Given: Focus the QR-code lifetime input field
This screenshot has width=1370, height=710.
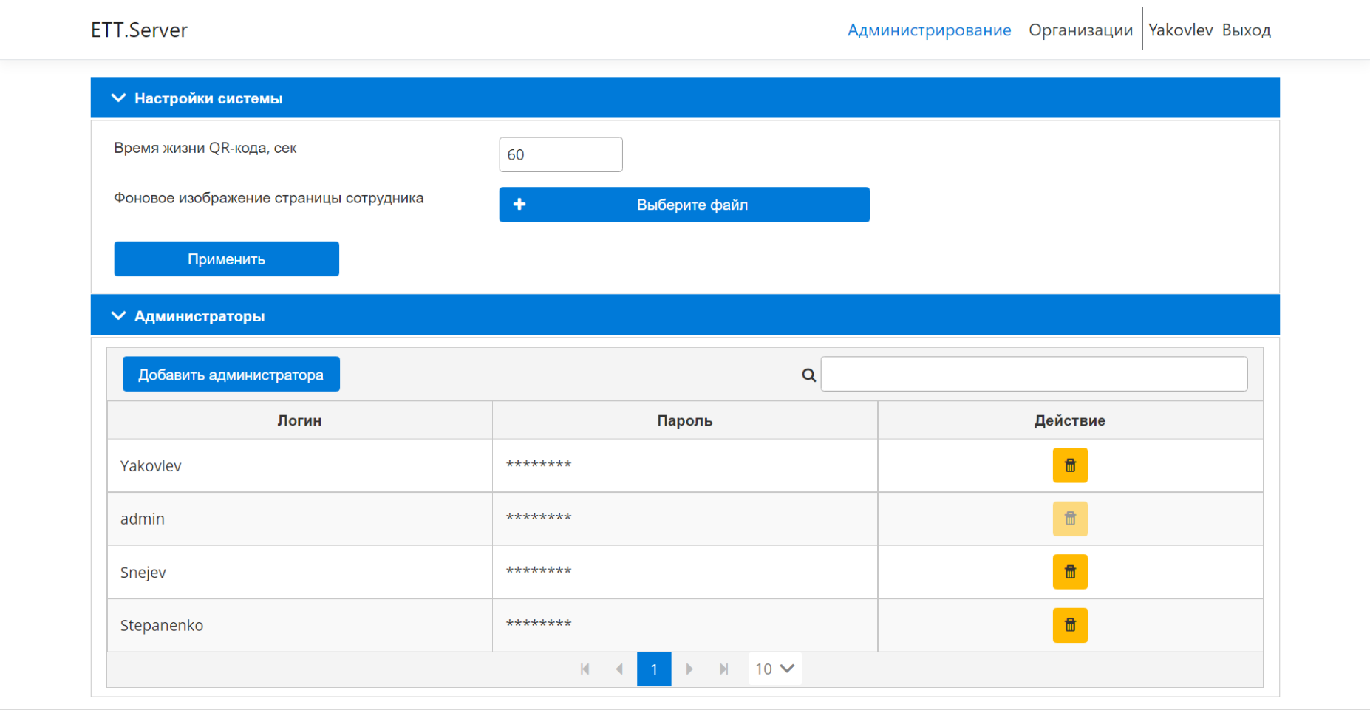Looking at the screenshot, I should (561, 155).
